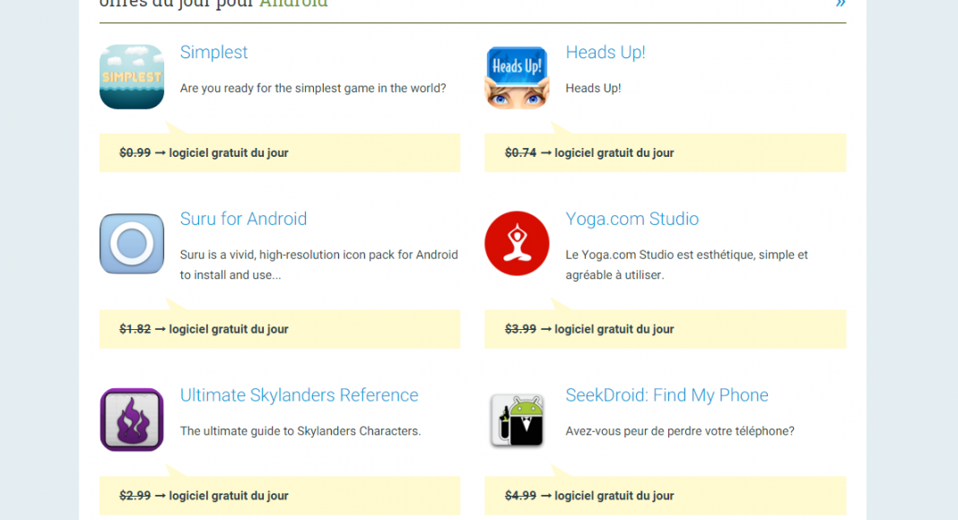Click the $2.99 free offer banner
This screenshot has height=520, width=958.
pyautogui.click(x=280, y=496)
